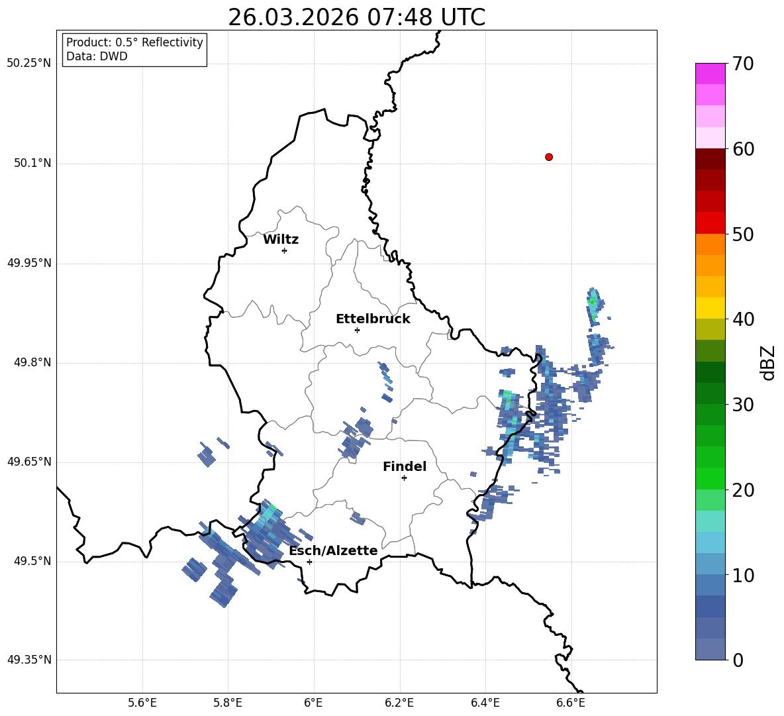Pick the yellow swatch just above 40 dBZ

click(x=710, y=308)
